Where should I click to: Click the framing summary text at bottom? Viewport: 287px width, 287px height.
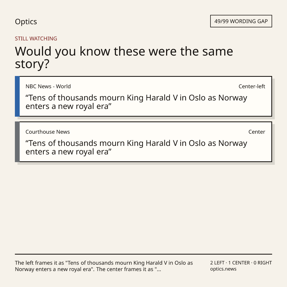[x=104, y=266]
